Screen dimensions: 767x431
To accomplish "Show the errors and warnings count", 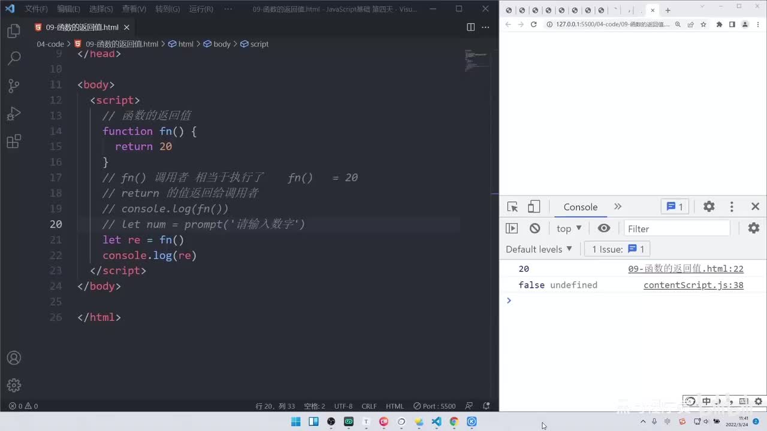I will tap(23, 406).
